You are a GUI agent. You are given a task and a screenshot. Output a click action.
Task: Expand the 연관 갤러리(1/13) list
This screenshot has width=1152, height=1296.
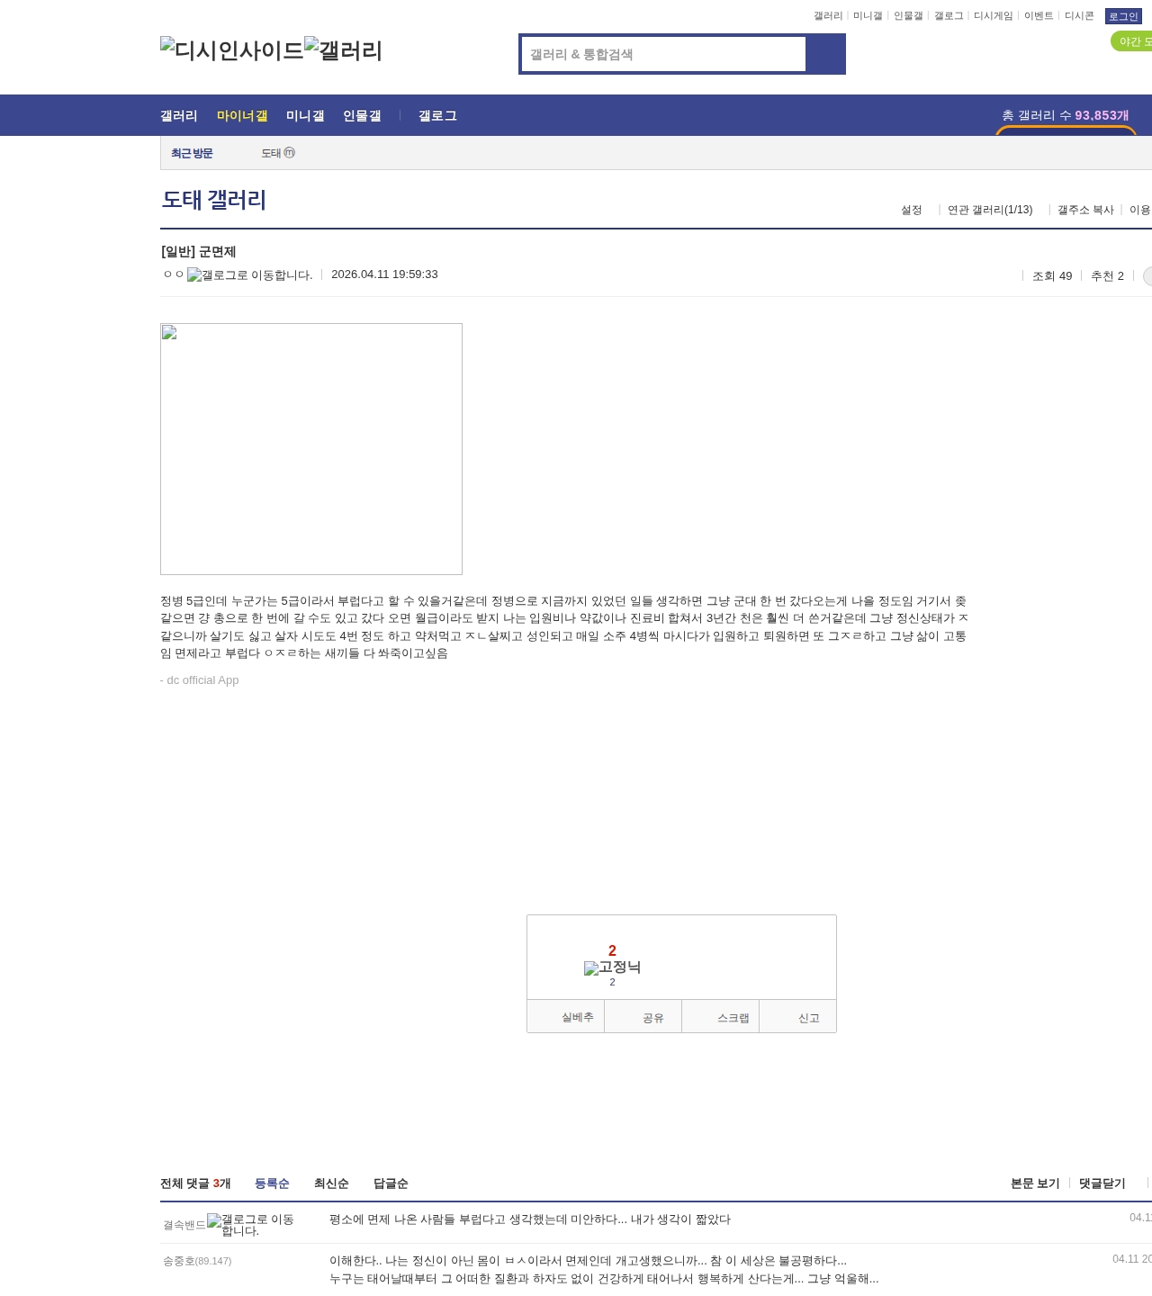click(x=990, y=210)
